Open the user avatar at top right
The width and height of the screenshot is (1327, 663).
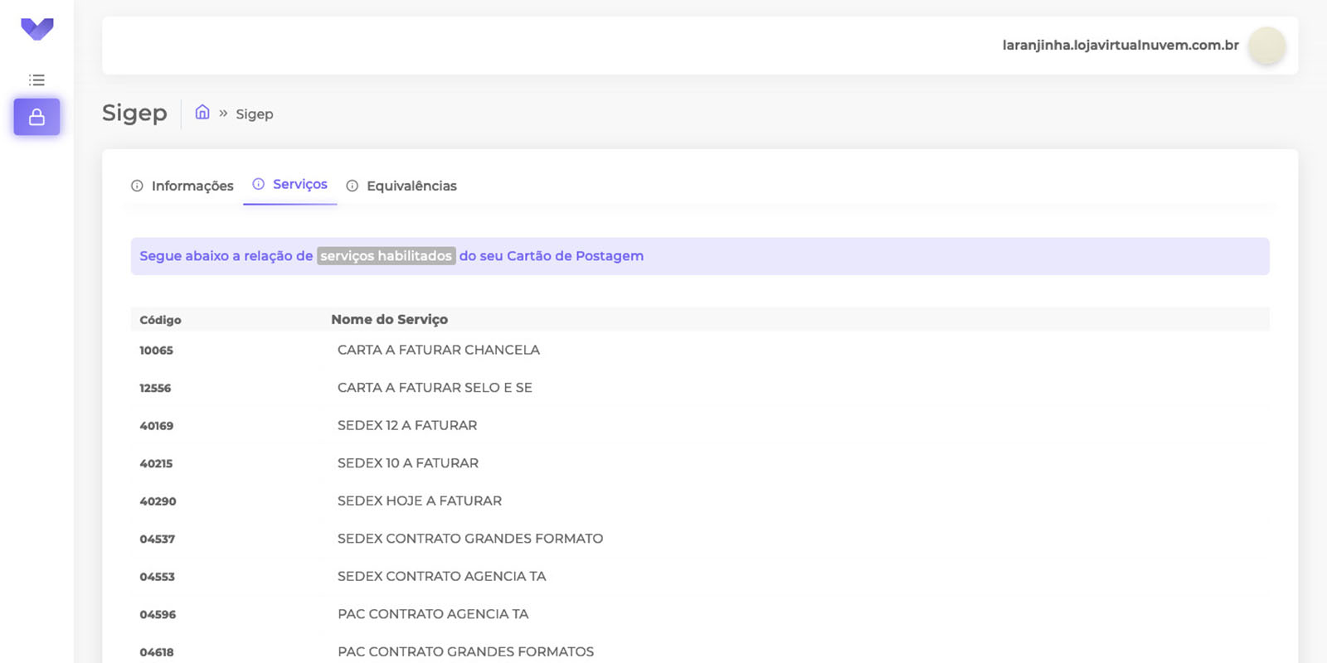coord(1267,46)
